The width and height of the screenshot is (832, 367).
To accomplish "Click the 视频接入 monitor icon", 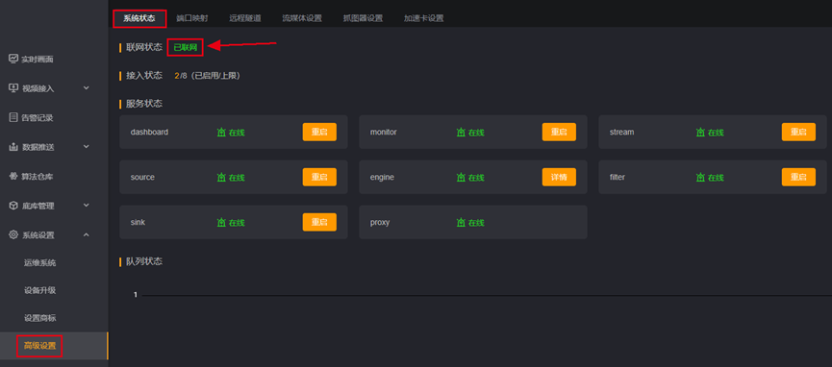I will [13, 88].
